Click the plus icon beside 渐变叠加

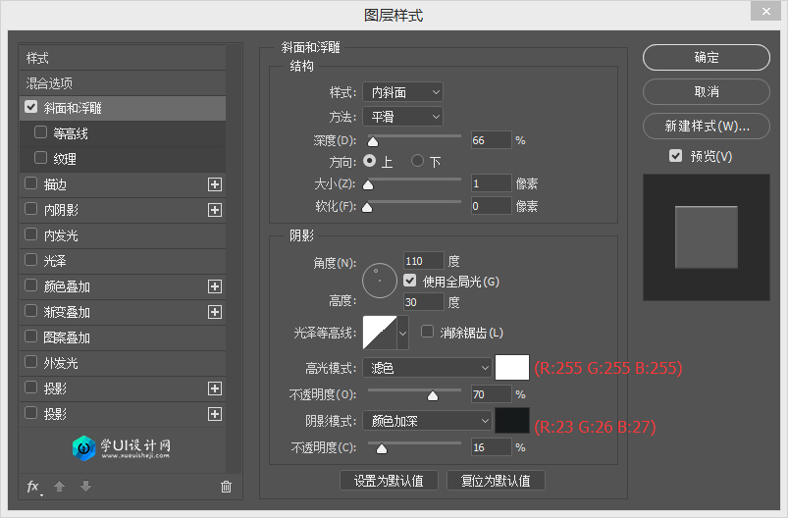tap(215, 312)
